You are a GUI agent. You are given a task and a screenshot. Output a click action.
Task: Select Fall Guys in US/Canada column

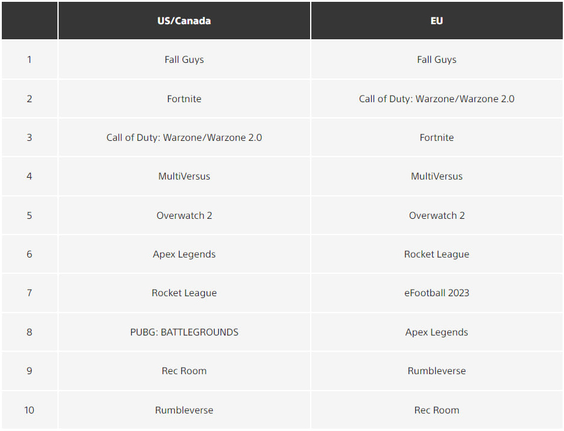tap(184, 59)
